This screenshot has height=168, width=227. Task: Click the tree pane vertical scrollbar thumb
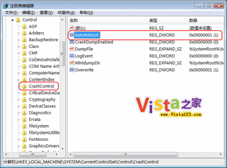[62, 54]
